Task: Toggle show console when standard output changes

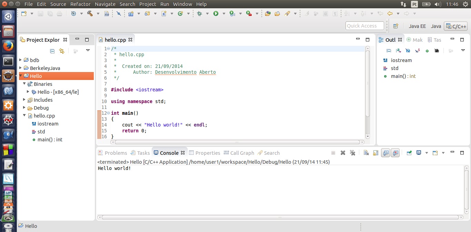Action: 385,153
